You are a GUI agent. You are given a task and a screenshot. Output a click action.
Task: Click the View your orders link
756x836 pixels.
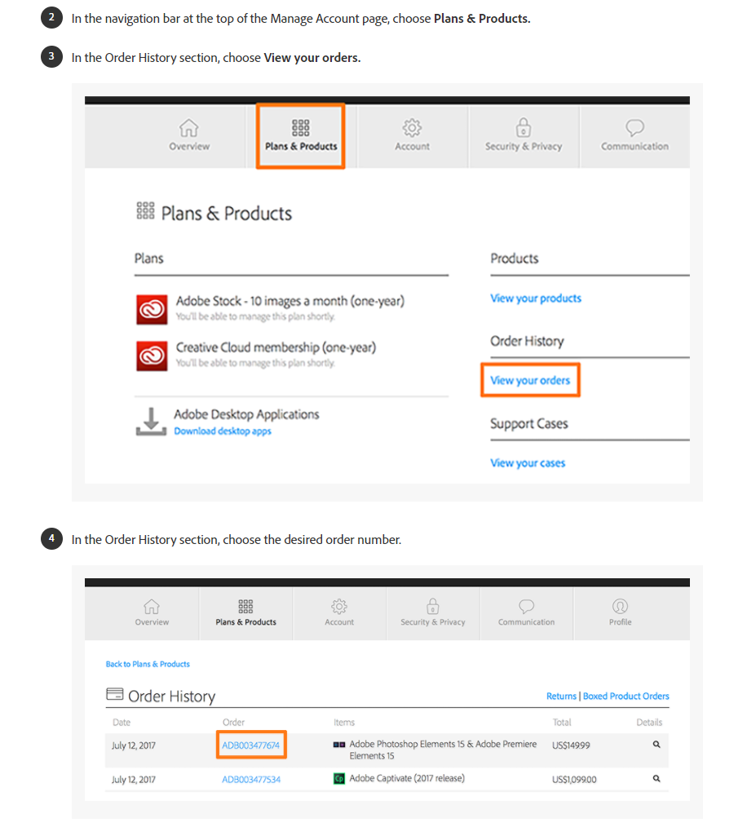(530, 381)
